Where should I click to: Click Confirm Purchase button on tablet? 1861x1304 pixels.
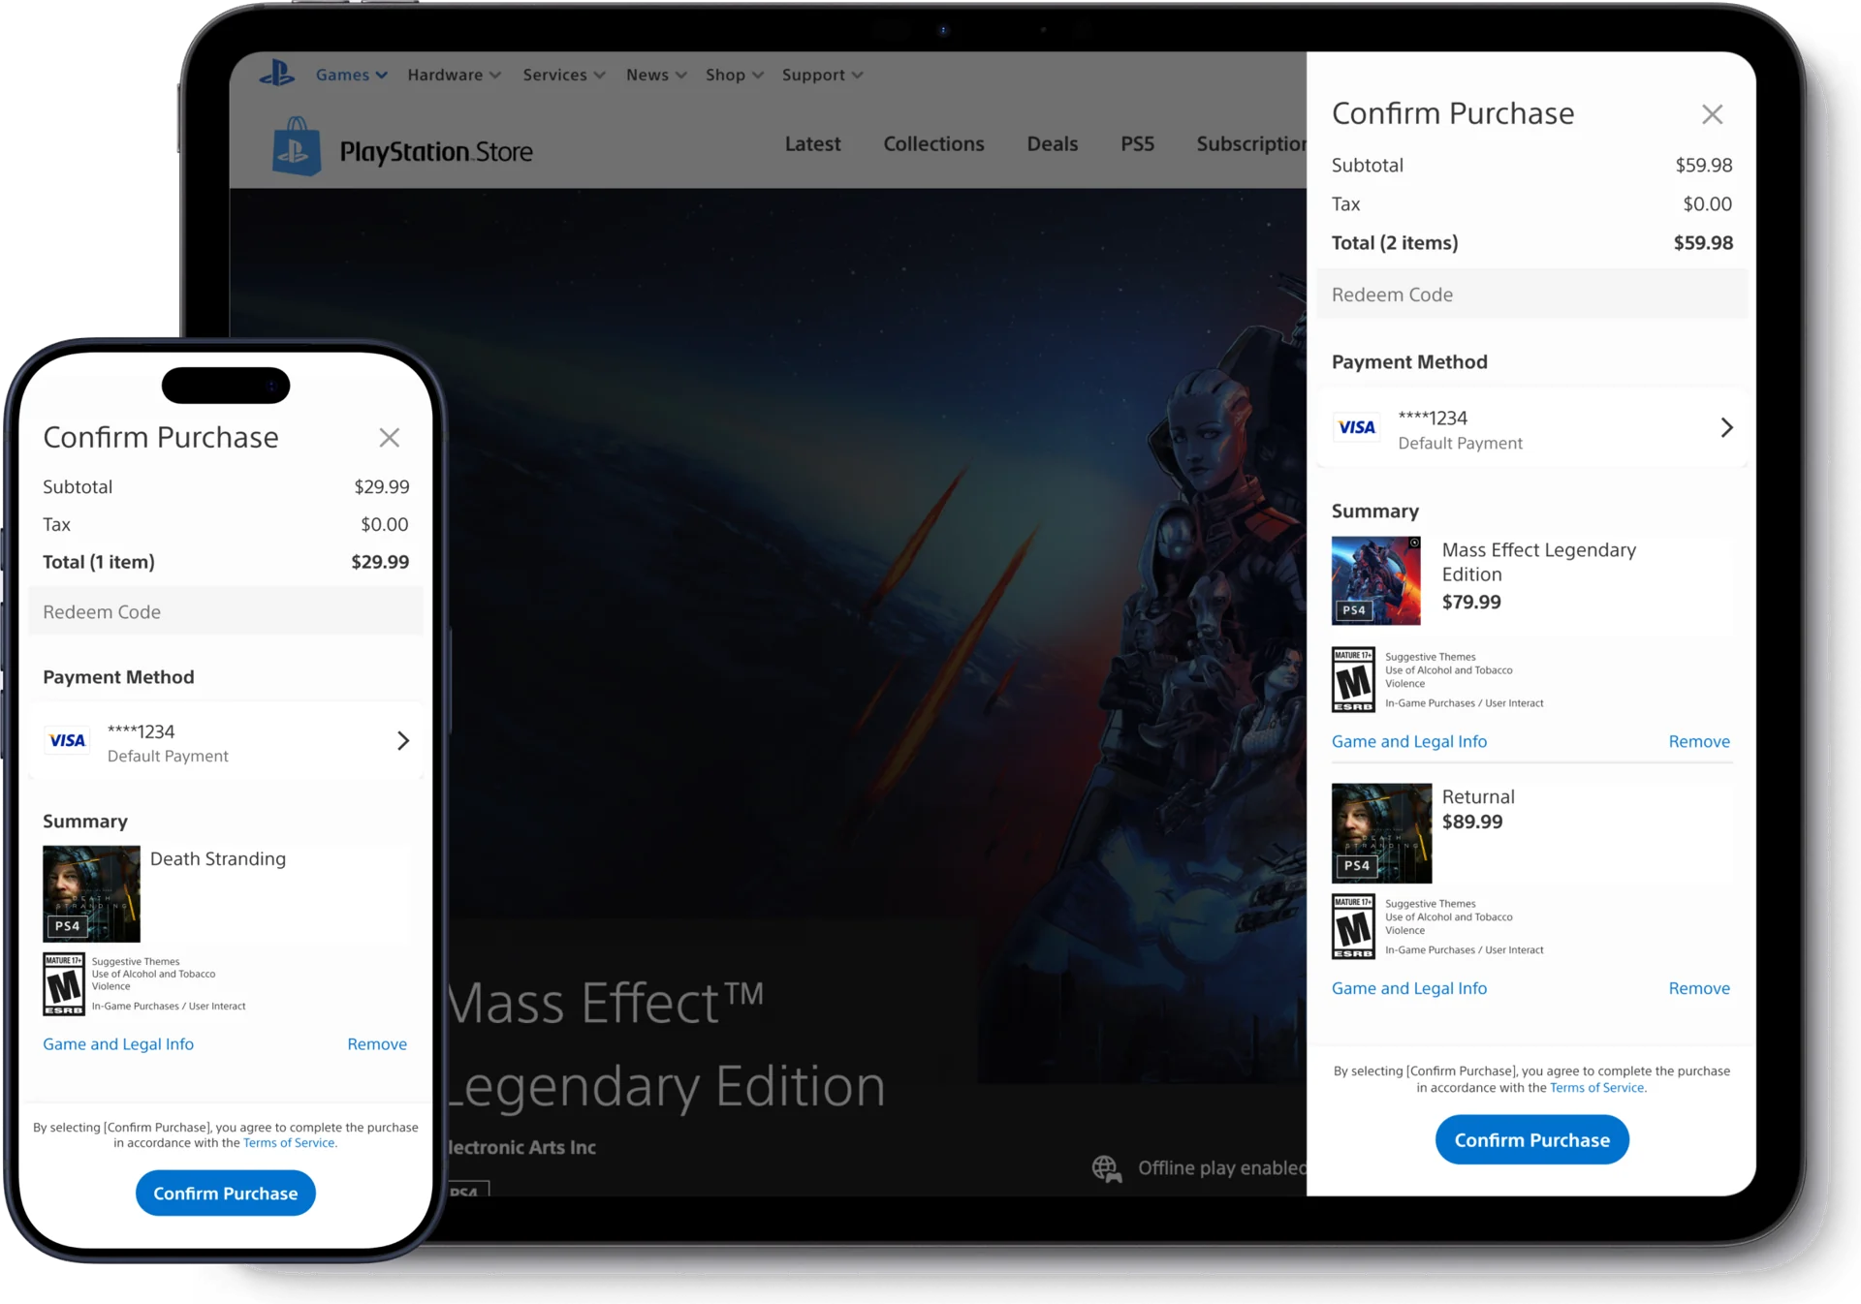1531,1140
